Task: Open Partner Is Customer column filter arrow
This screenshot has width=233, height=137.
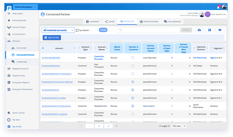Action: coord(126,48)
